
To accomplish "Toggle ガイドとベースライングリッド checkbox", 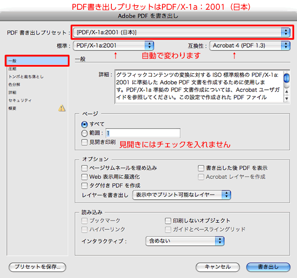I will pyautogui.click(x=168, y=230).
